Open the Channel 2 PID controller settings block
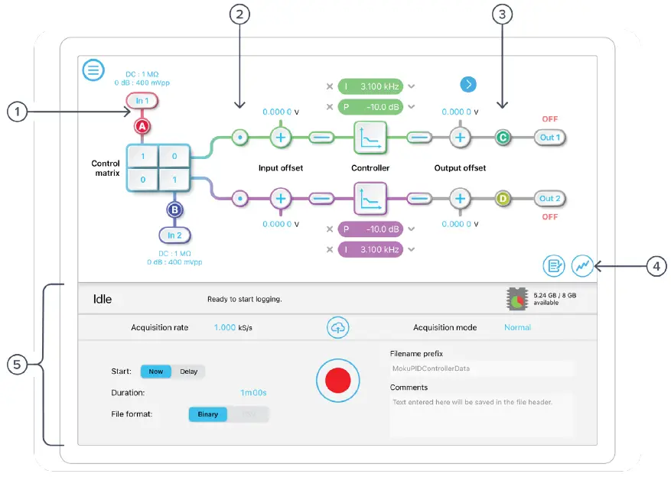 click(370, 199)
